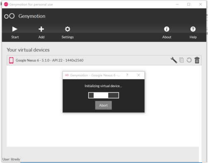Open Settings gear icon
208x163 pixels.
tap(68, 29)
